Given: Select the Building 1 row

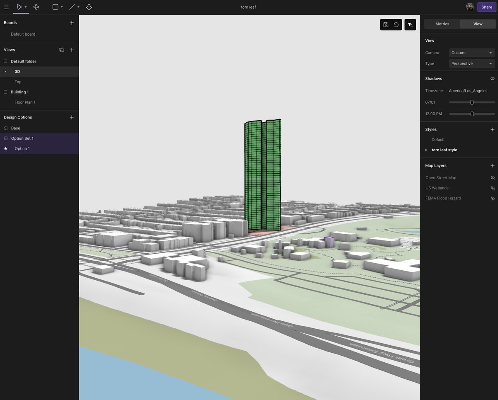Looking at the screenshot, I should 39,92.
